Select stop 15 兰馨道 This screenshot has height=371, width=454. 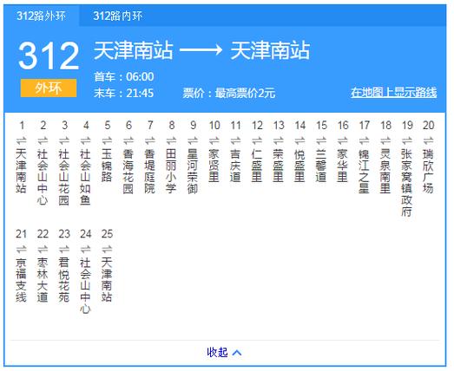click(321, 165)
